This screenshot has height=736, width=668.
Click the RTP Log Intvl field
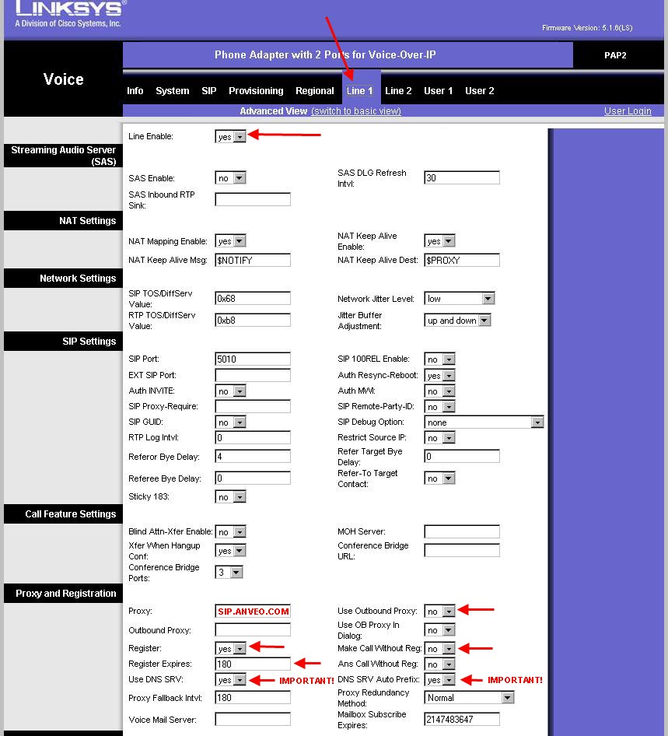coord(253,437)
